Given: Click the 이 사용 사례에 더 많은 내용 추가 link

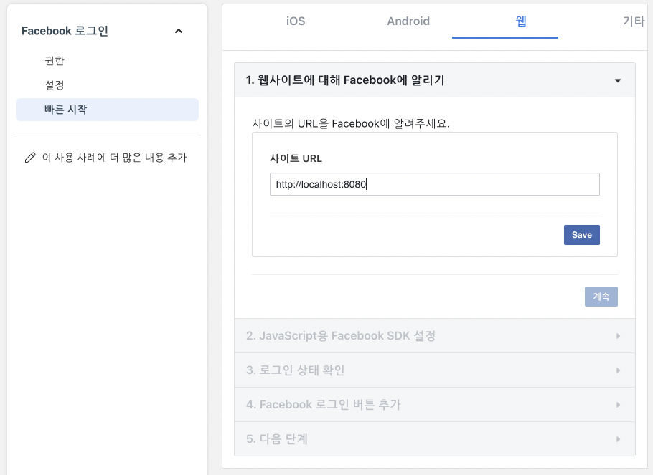Looking at the screenshot, I should click(x=114, y=158).
